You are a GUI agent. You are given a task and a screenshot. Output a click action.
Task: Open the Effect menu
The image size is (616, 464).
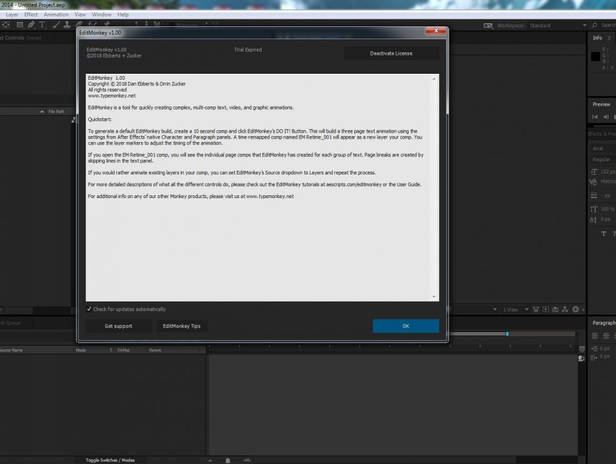tap(30, 15)
